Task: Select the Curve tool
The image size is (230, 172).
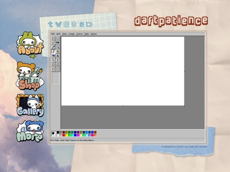Action: tap(57, 60)
